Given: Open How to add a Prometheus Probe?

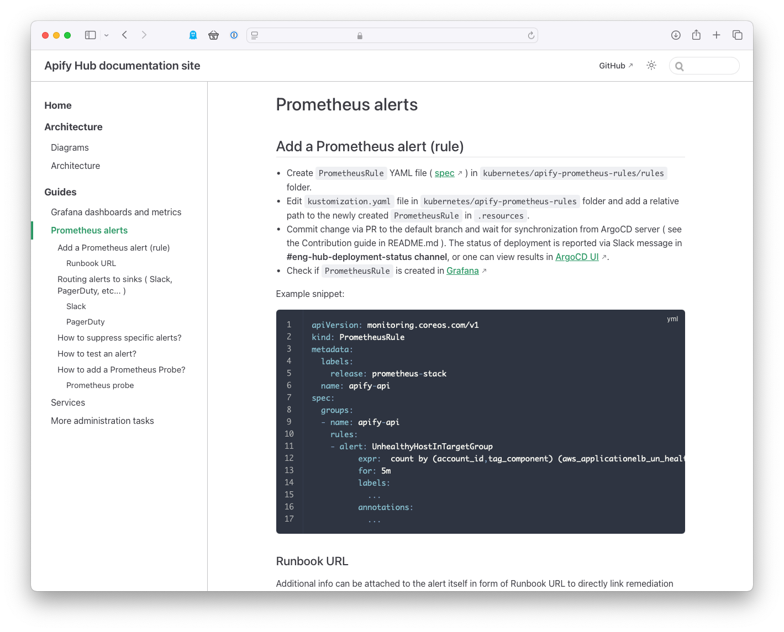Looking at the screenshot, I should (122, 370).
